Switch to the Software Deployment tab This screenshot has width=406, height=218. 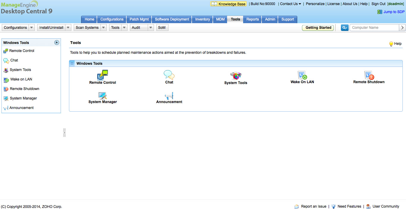(x=172, y=19)
